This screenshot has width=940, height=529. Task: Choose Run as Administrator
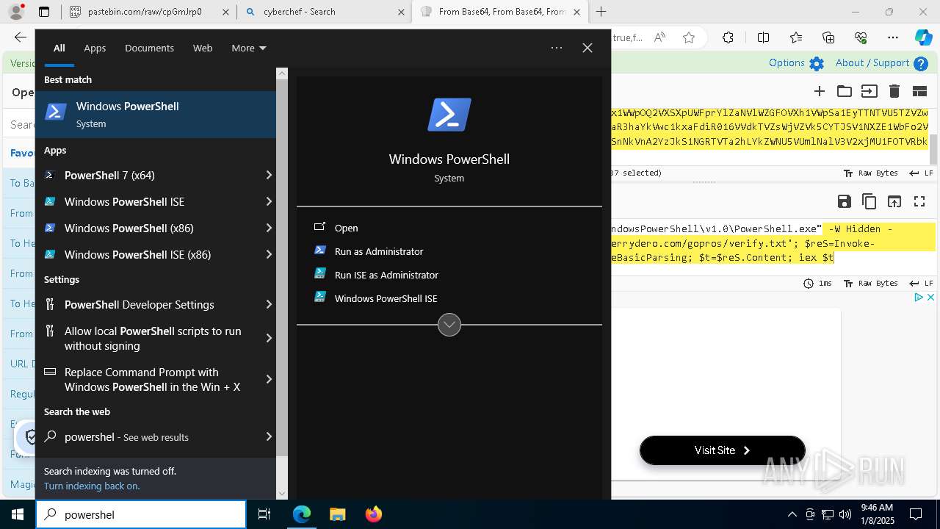coord(379,251)
